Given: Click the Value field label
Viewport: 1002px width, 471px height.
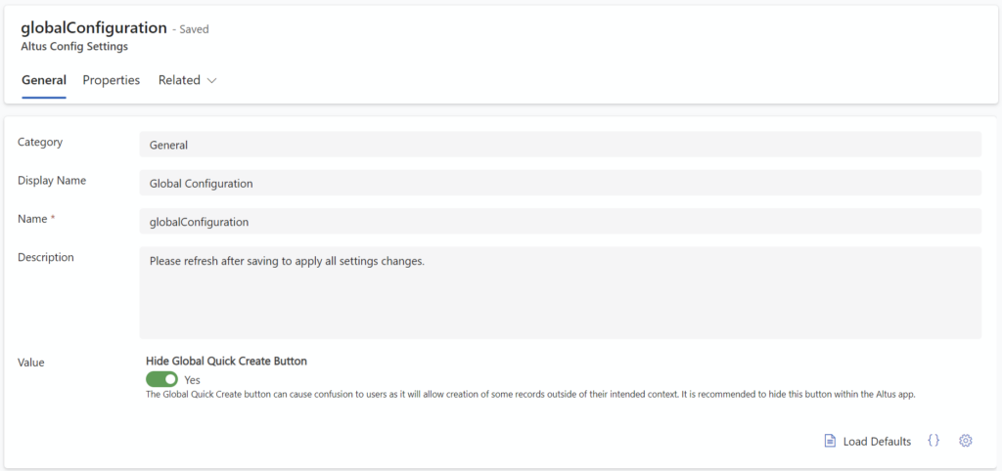Looking at the screenshot, I should (x=30, y=362).
